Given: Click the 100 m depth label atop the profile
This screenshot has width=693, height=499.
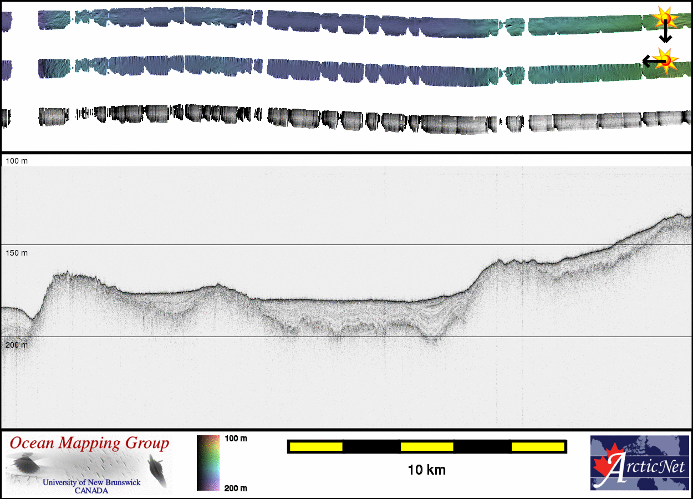Looking at the screenshot, I should point(17,161).
